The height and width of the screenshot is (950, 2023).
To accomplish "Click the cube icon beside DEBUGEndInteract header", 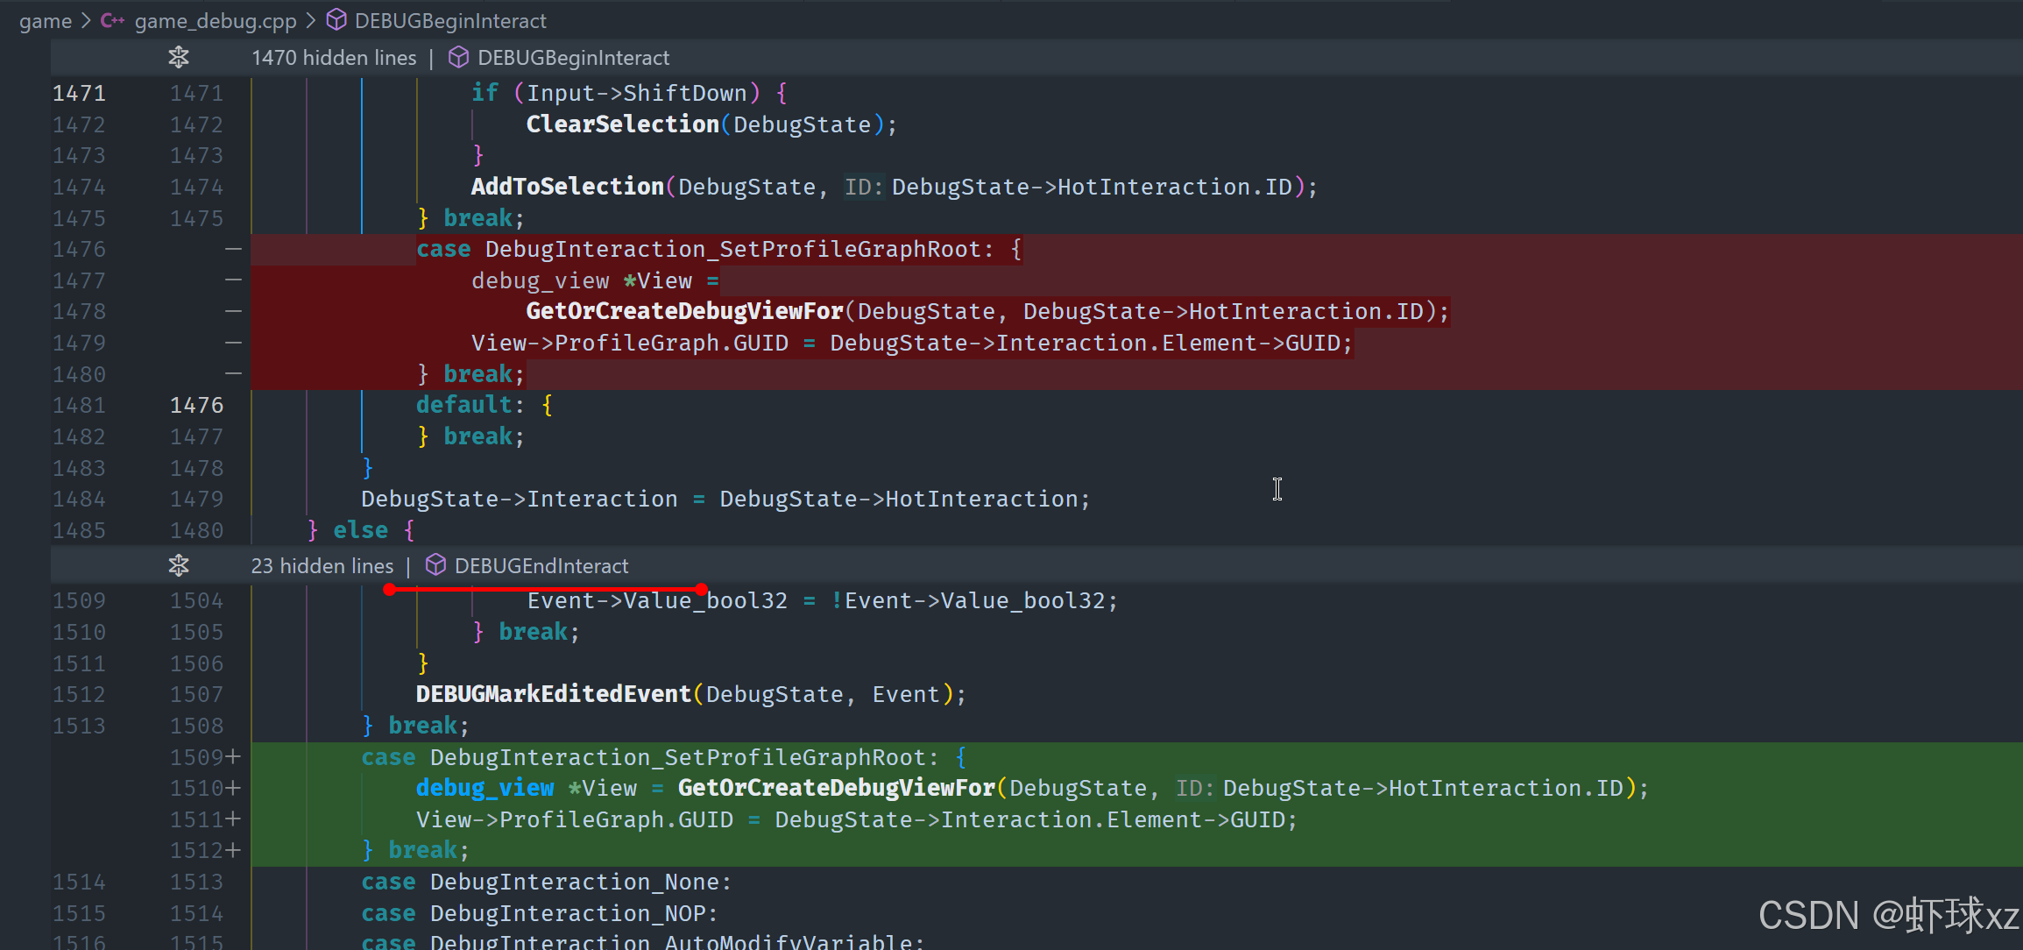I will point(435,565).
